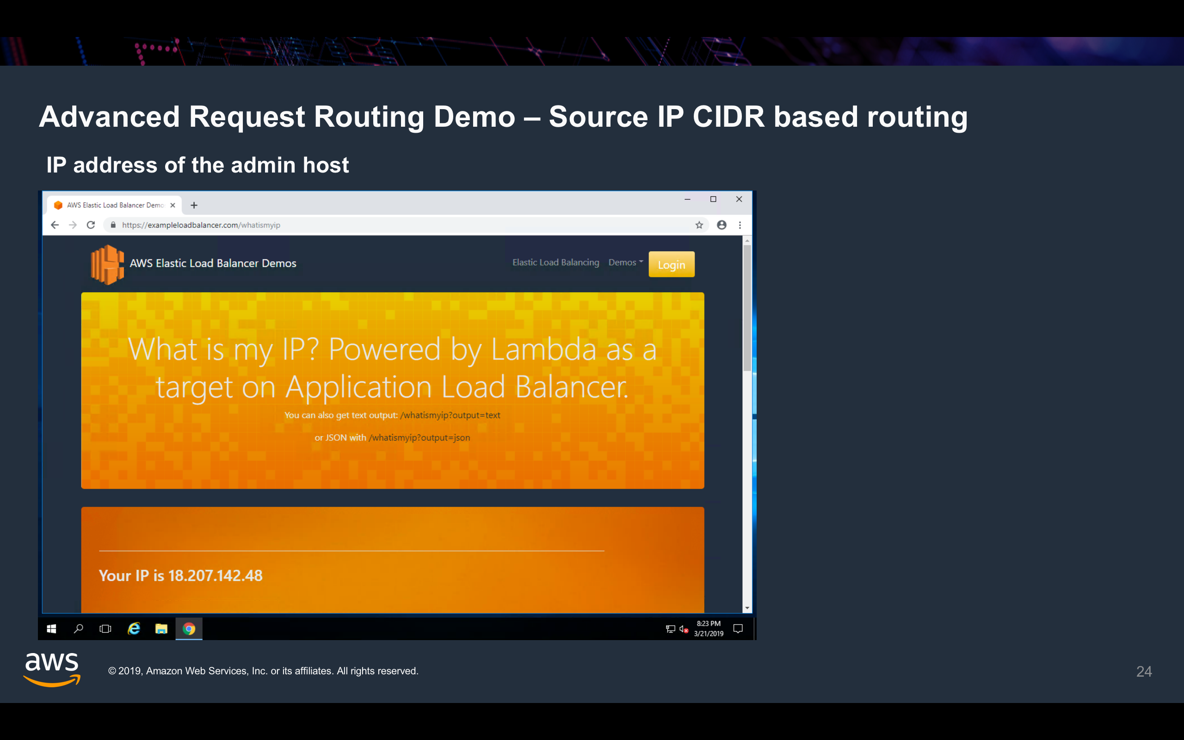This screenshot has width=1184, height=740.
Task: Click the padlock icon in the address bar
Action: pos(112,225)
